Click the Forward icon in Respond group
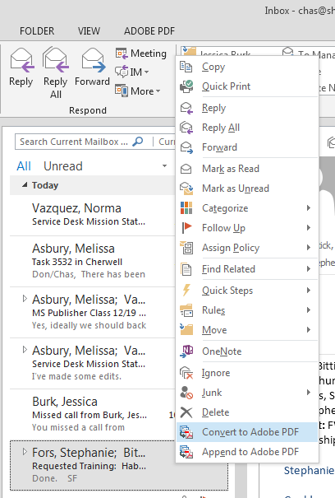 [94, 60]
